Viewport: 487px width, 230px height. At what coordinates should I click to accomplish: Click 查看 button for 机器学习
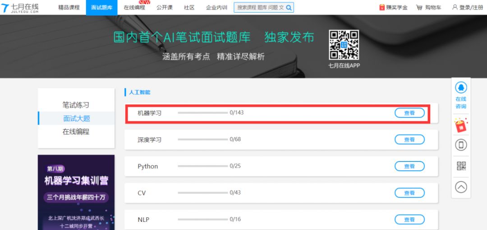click(409, 113)
